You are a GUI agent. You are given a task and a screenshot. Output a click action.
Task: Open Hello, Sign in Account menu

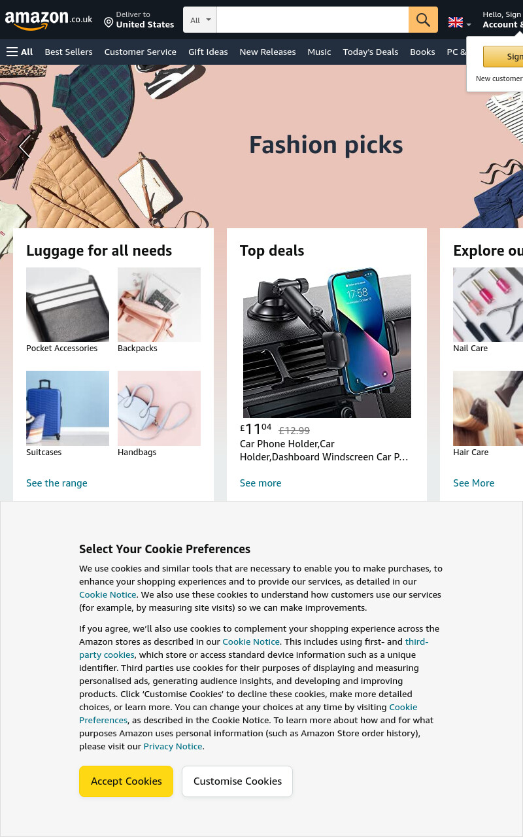[502, 20]
